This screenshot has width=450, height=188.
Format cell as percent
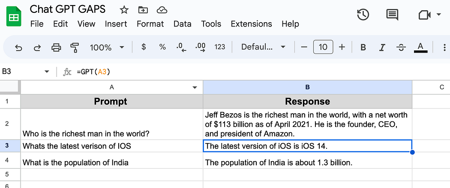pyautogui.click(x=162, y=47)
